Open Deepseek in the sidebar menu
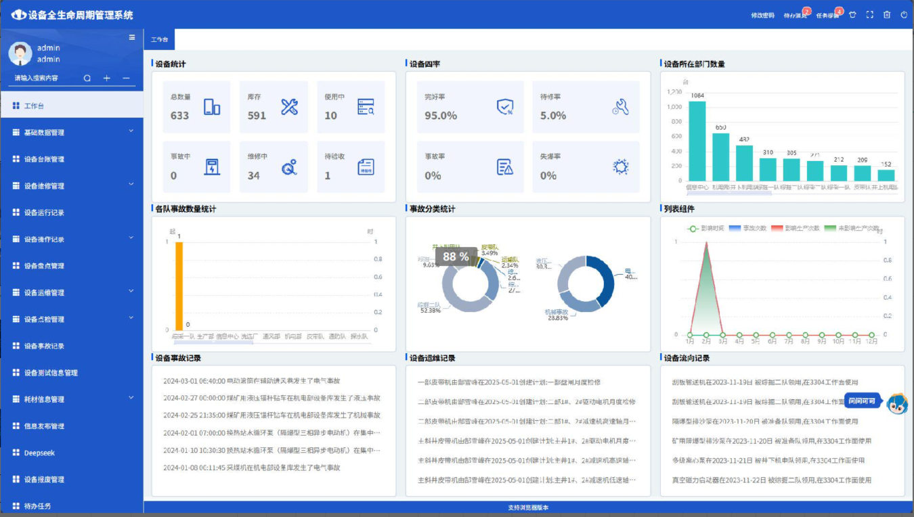914x517 pixels. tap(39, 453)
